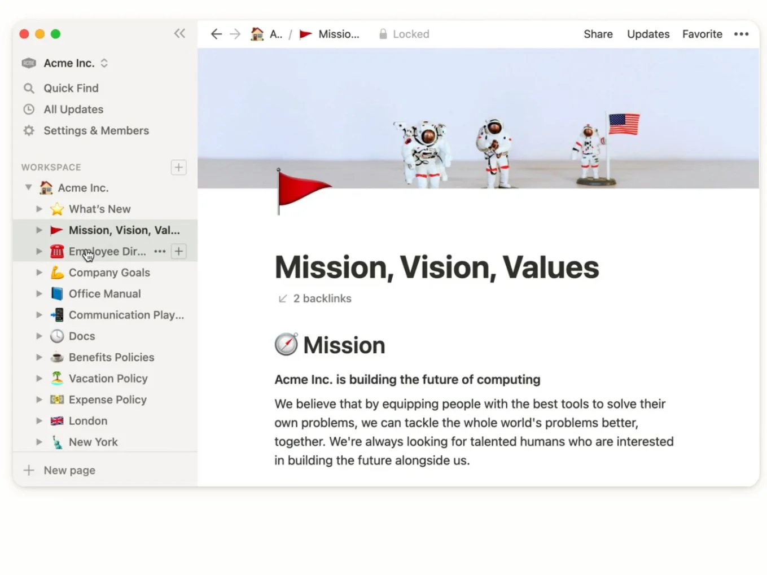Click the house icon beside Acme Inc. tree row

point(46,187)
